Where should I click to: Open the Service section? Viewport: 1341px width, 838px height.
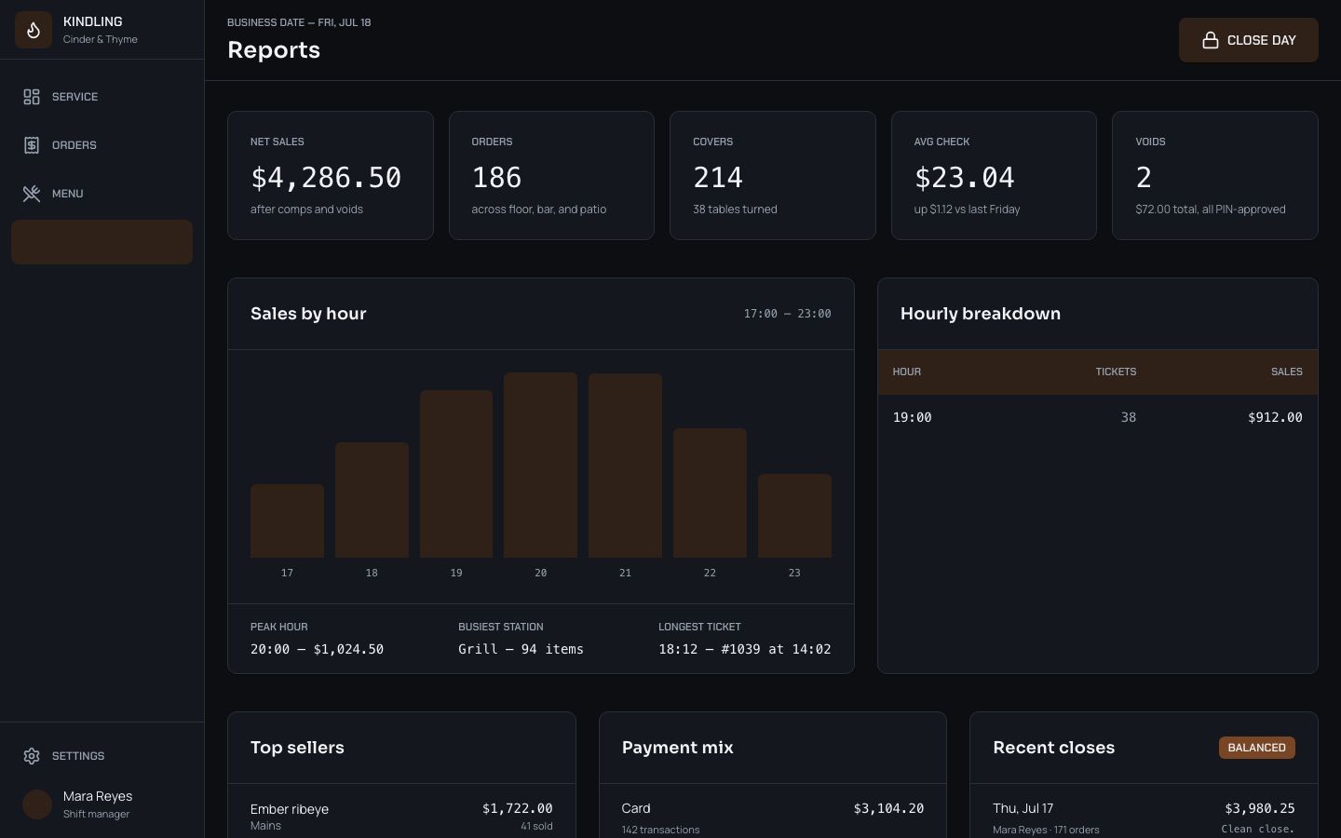(x=102, y=97)
